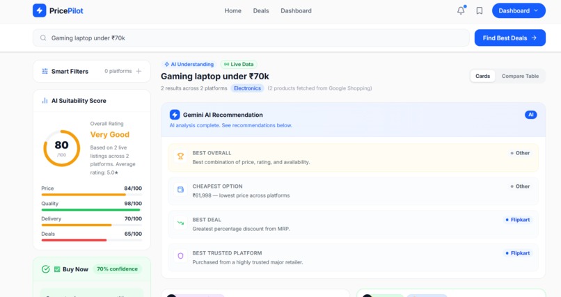Click the Smart Filters sliders icon

click(45, 71)
